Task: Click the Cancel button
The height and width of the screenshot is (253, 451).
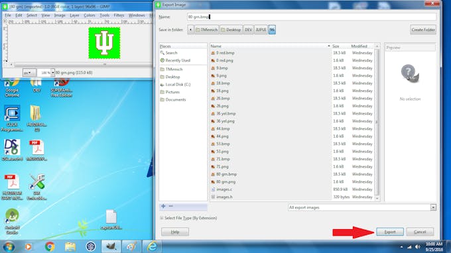Action: [420, 232]
